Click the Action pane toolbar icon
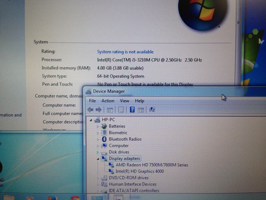The width and height of the screenshot is (266, 200). pyautogui.click(x=141, y=110)
